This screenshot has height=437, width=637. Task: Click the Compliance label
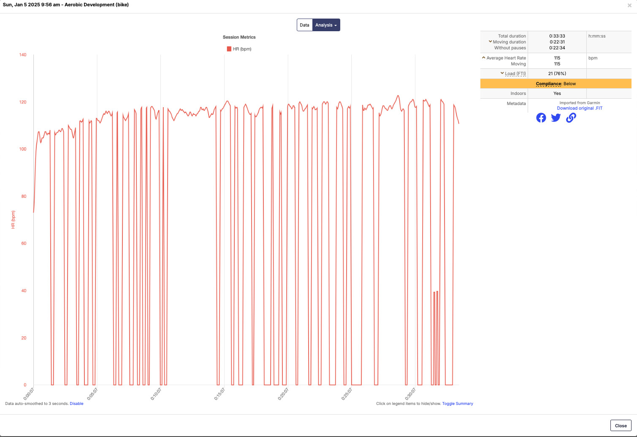click(549, 84)
